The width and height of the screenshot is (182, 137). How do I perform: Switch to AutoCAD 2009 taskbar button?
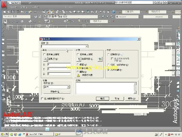tap(39, 134)
